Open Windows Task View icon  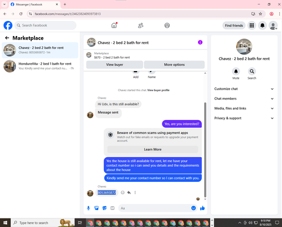pos(80,222)
